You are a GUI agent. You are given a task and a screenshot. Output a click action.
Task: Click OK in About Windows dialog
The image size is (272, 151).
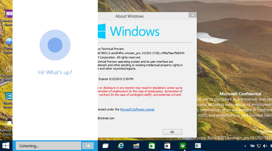pyautogui.click(x=172, y=132)
